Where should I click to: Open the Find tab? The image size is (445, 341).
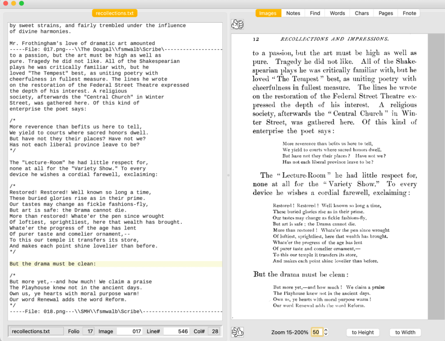click(x=315, y=13)
